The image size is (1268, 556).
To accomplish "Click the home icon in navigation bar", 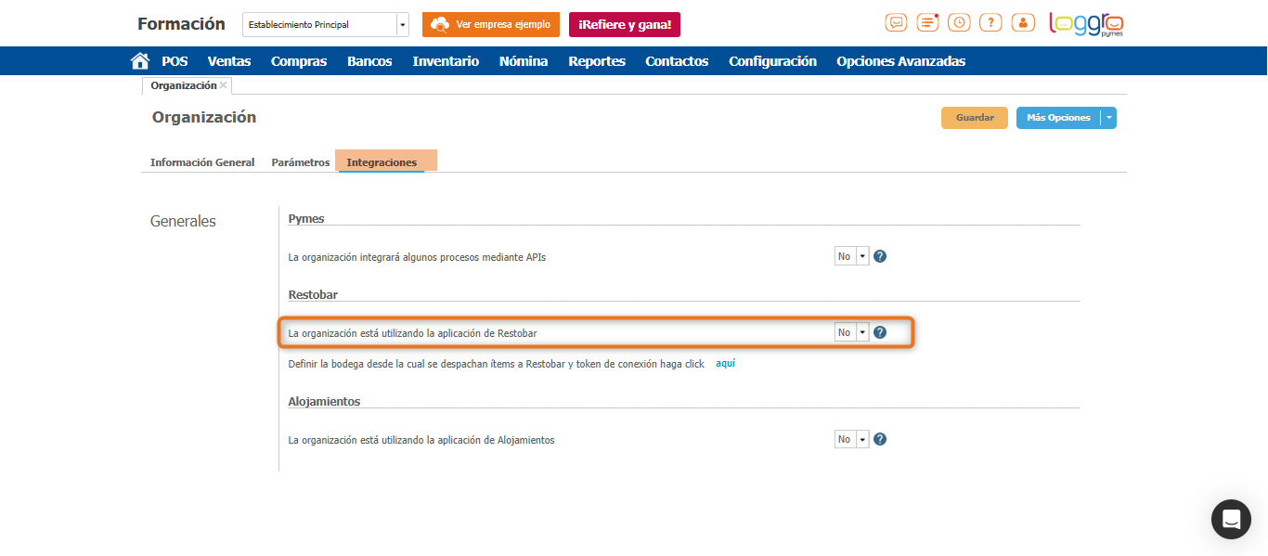I will pyautogui.click(x=140, y=61).
